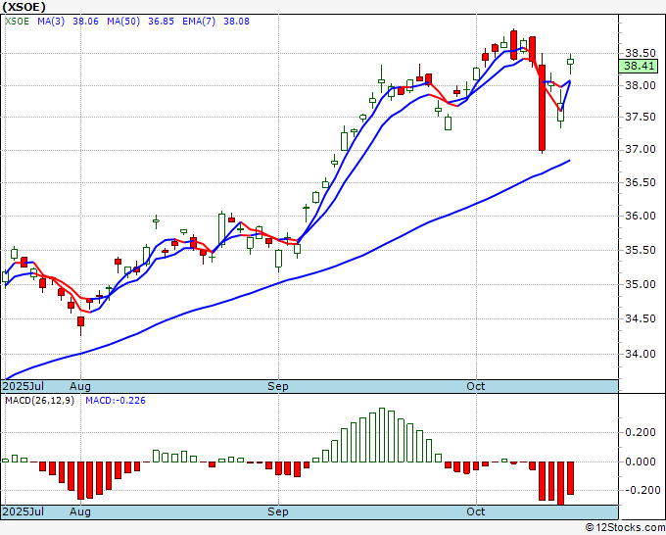The width and height of the screenshot is (666, 535).
Task: Click the 12Stocks.com copyright text
Action: pyautogui.click(x=625, y=528)
